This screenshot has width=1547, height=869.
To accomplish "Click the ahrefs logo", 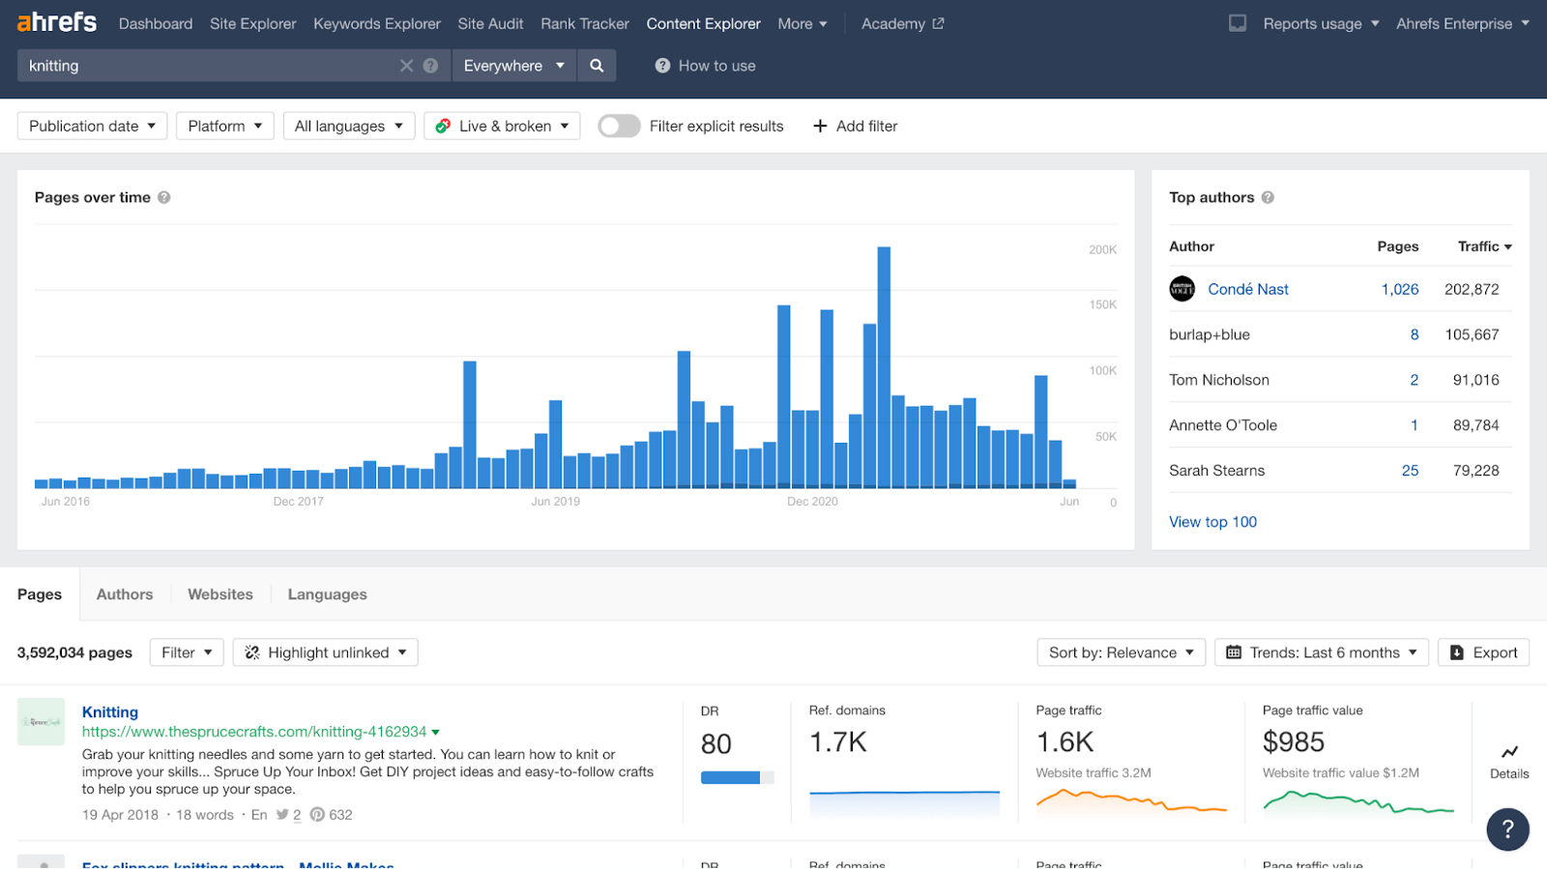I will click(57, 22).
